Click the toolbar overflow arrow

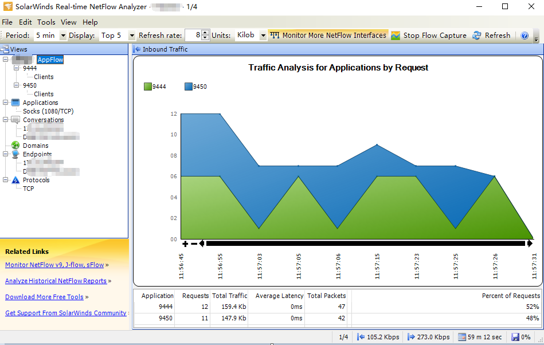pos(537,39)
